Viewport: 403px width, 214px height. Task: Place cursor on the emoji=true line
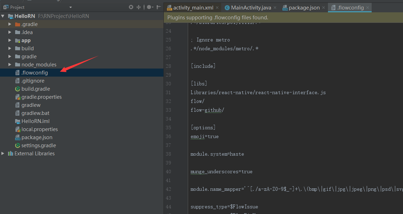click(x=205, y=136)
